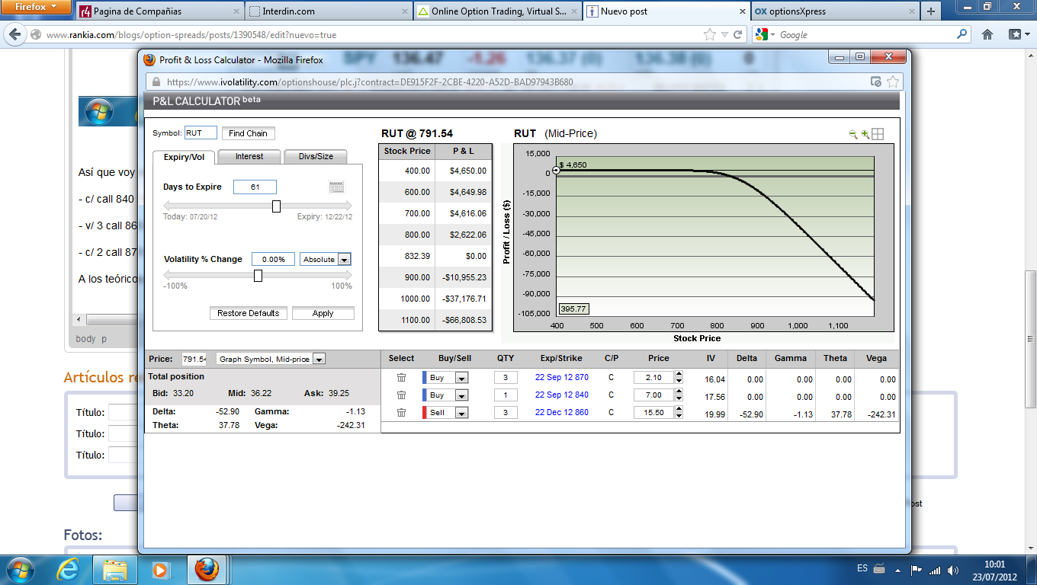Delete the 22 Sep 12 870 call leg

(401, 378)
